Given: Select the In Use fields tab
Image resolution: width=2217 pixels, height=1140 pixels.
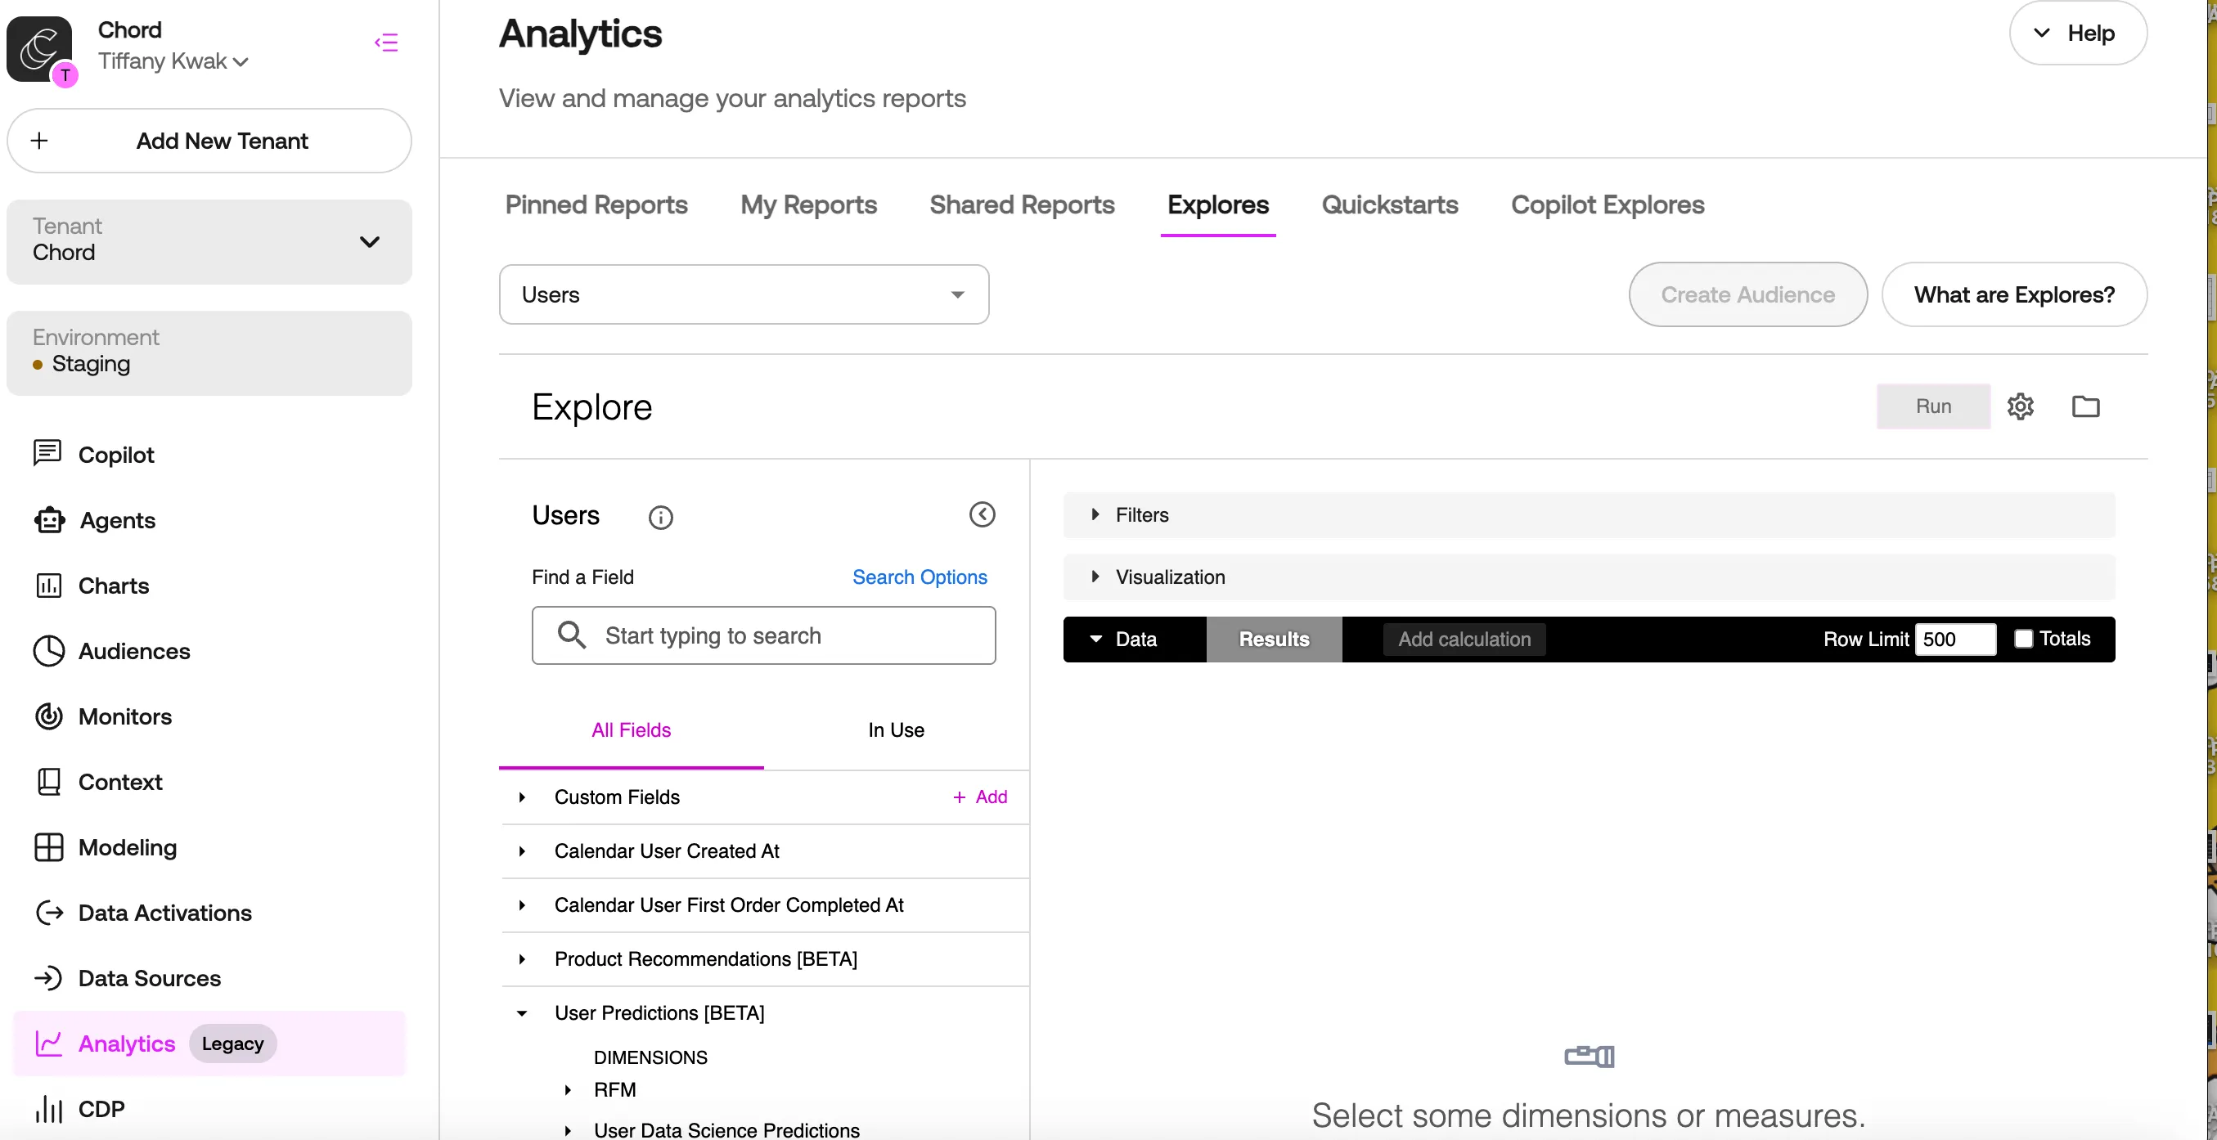Looking at the screenshot, I should pyautogui.click(x=896, y=729).
